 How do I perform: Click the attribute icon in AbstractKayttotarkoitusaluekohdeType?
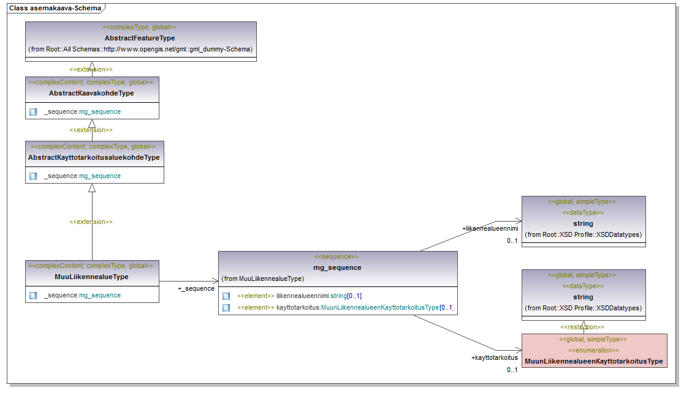tap(33, 176)
